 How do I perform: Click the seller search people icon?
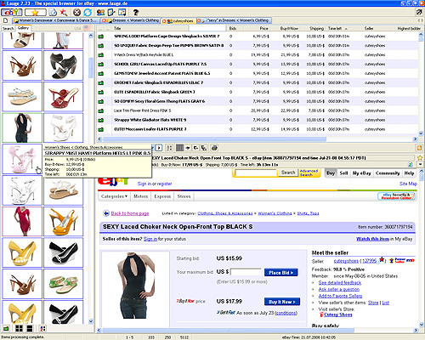point(100,13)
